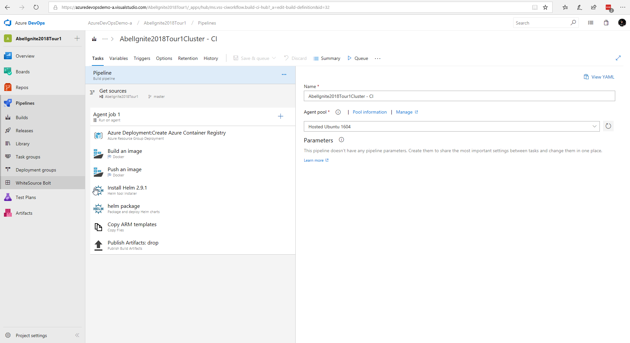Open the marketplace shopping bag icon
The width and height of the screenshot is (630, 343).
click(x=606, y=23)
